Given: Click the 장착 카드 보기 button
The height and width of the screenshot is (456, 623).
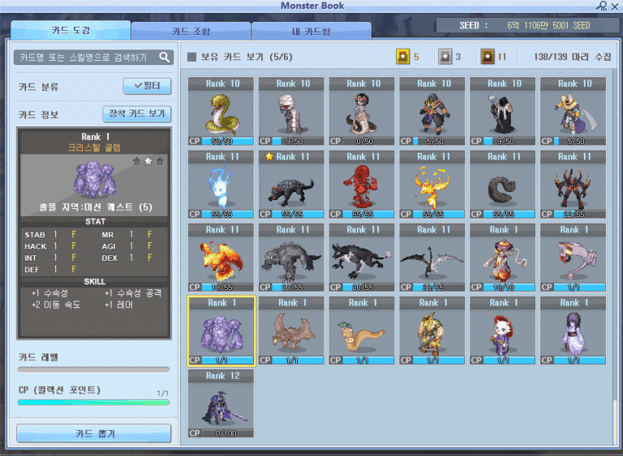Looking at the screenshot, I should click(137, 113).
